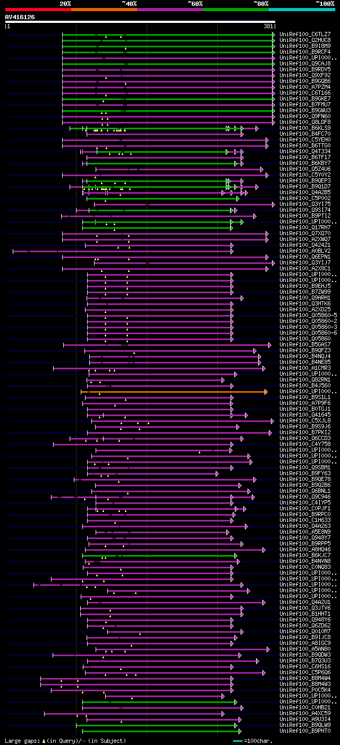This screenshot has width=340, height=745.
Task: Choose subject UniRef100_B9PTI2
Action: 306,216
